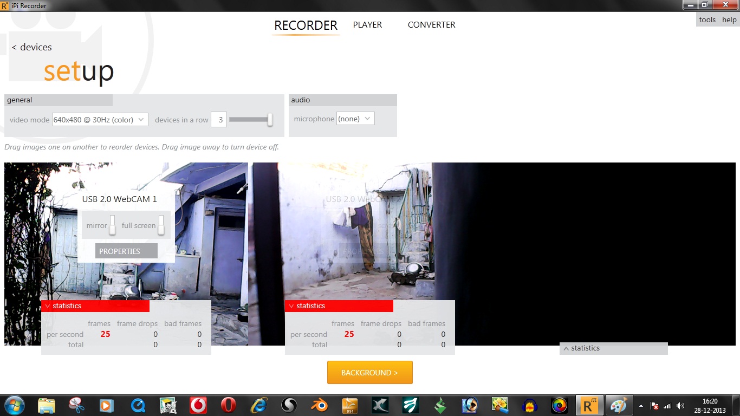Click the devices in a row number field

click(219, 120)
